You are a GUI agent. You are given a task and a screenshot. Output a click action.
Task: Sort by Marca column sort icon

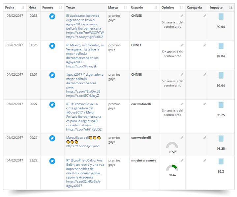[125, 7]
